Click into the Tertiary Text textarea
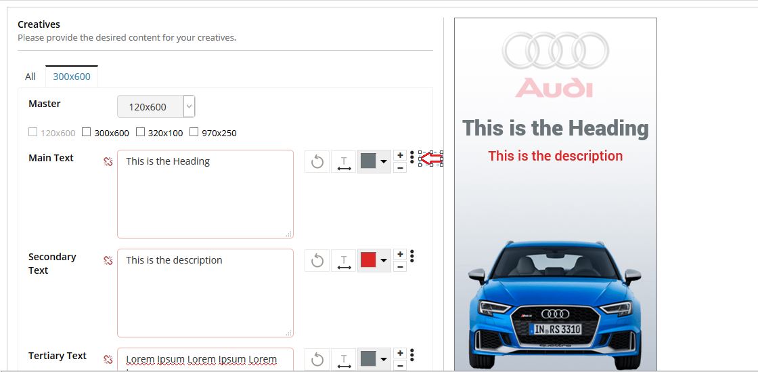 click(x=206, y=359)
